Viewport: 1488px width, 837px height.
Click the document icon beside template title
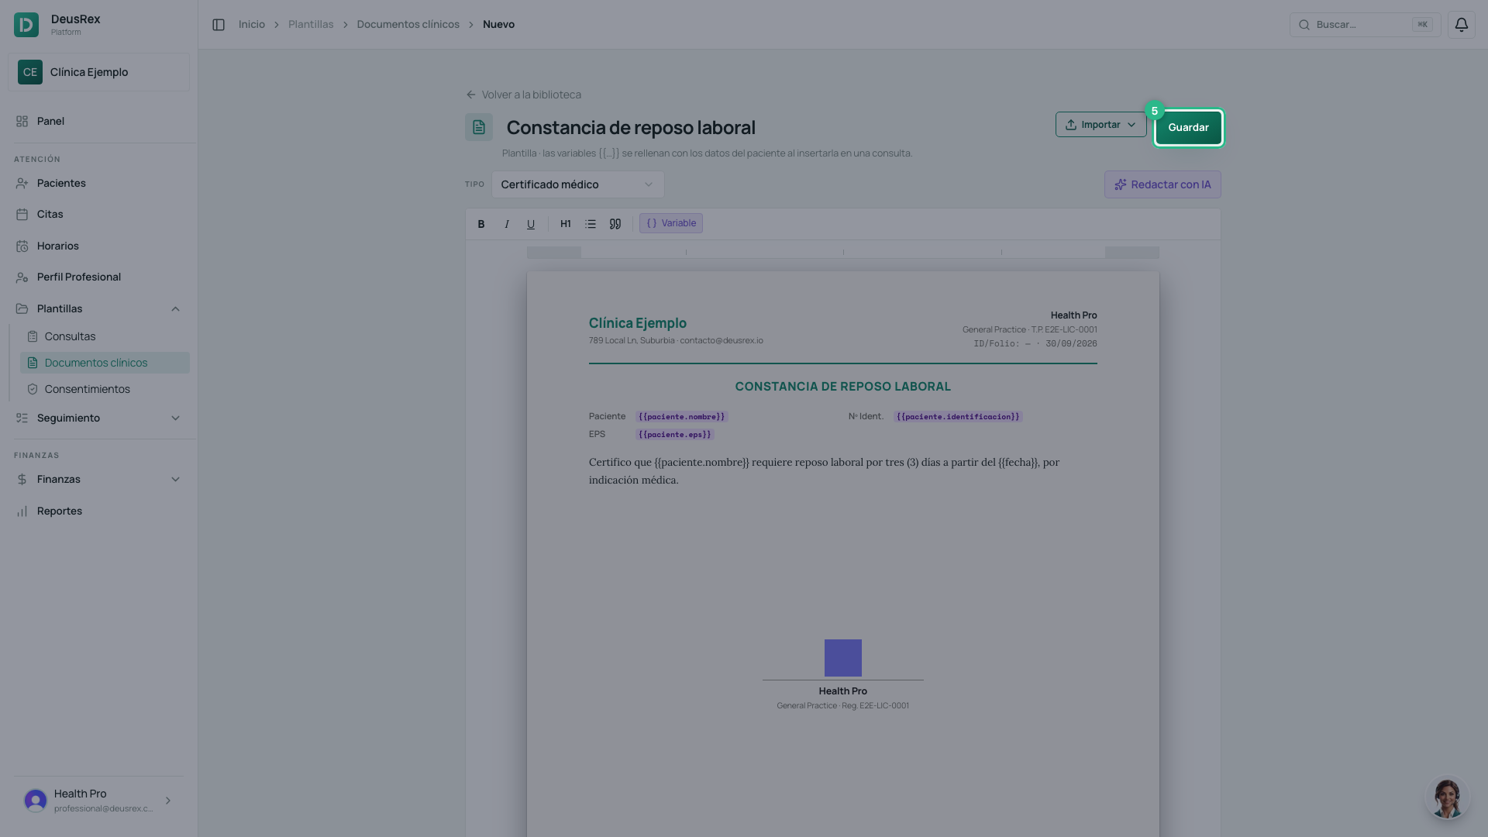pyautogui.click(x=479, y=127)
